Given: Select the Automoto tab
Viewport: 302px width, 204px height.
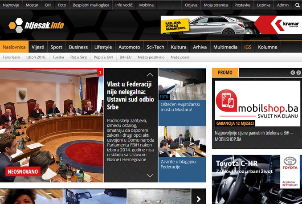Looking at the screenshot, I should click(x=129, y=47).
